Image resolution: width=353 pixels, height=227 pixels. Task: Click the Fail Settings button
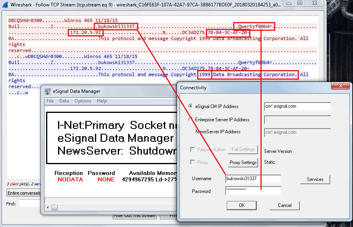pos(243,149)
